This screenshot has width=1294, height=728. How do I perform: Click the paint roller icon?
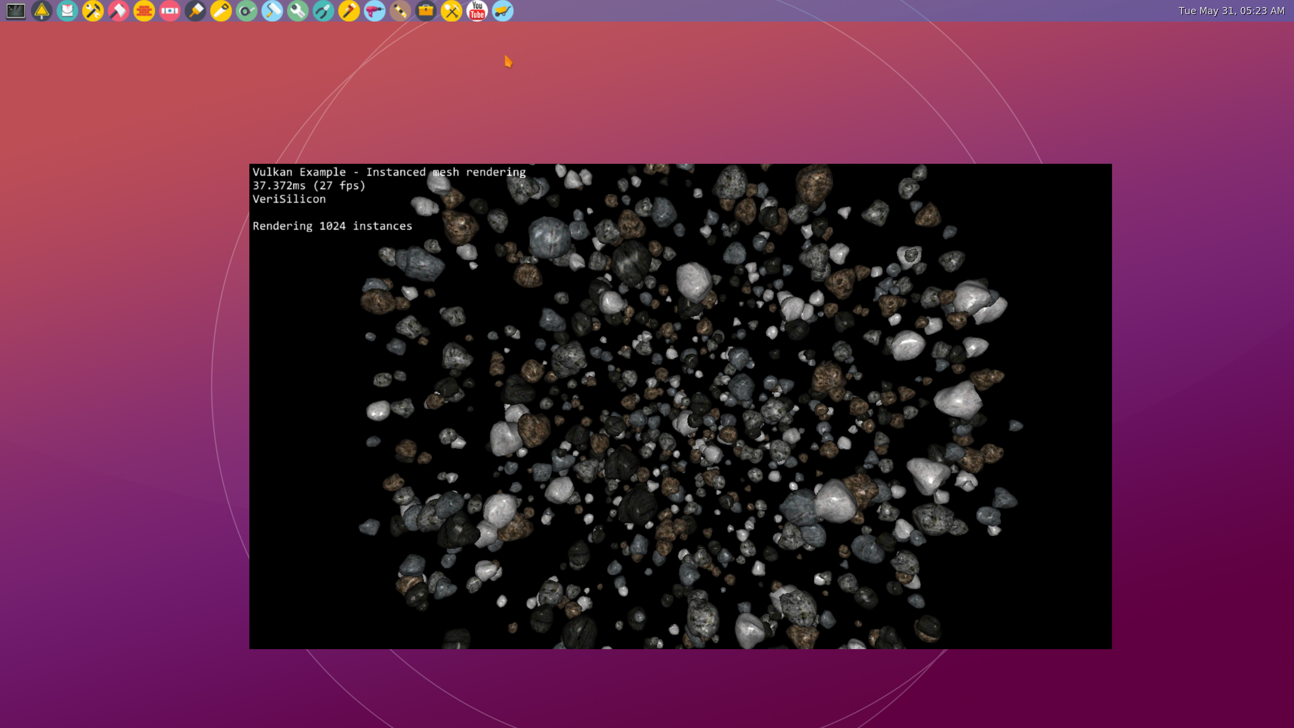(x=272, y=10)
